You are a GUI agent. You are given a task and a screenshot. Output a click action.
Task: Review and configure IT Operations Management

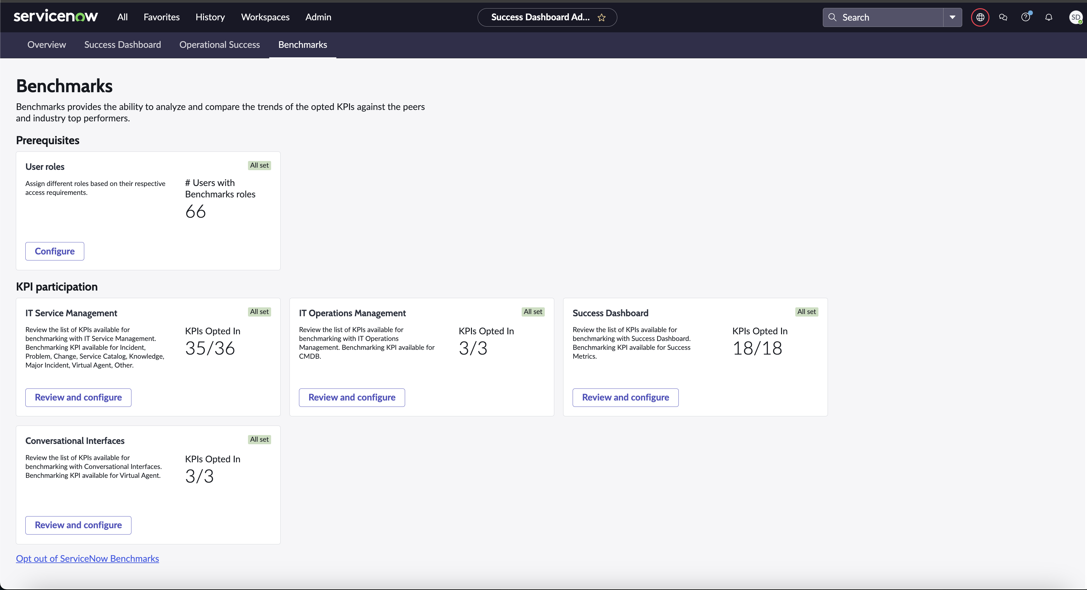352,398
